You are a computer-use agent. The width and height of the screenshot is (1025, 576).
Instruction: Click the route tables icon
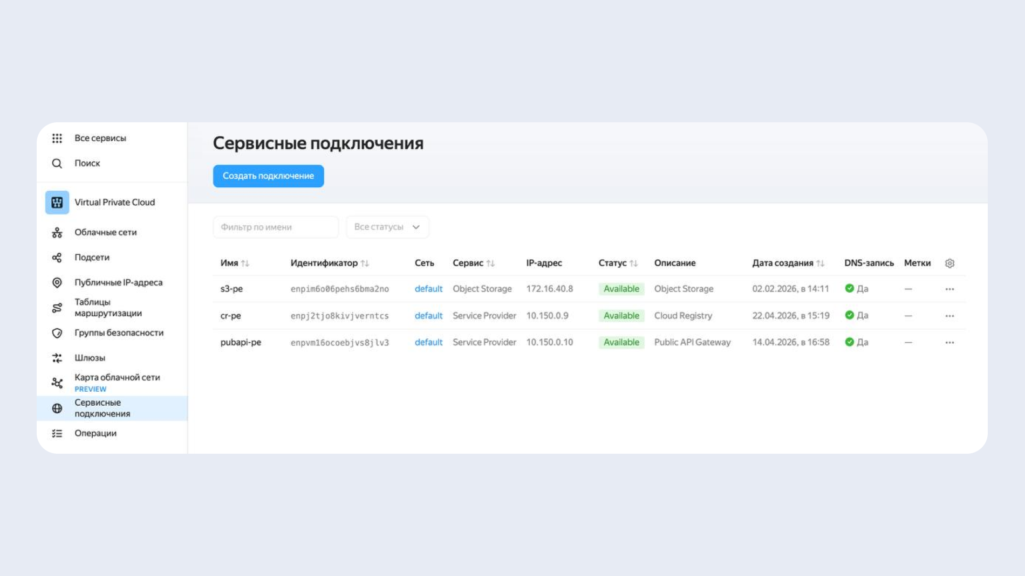tap(57, 308)
